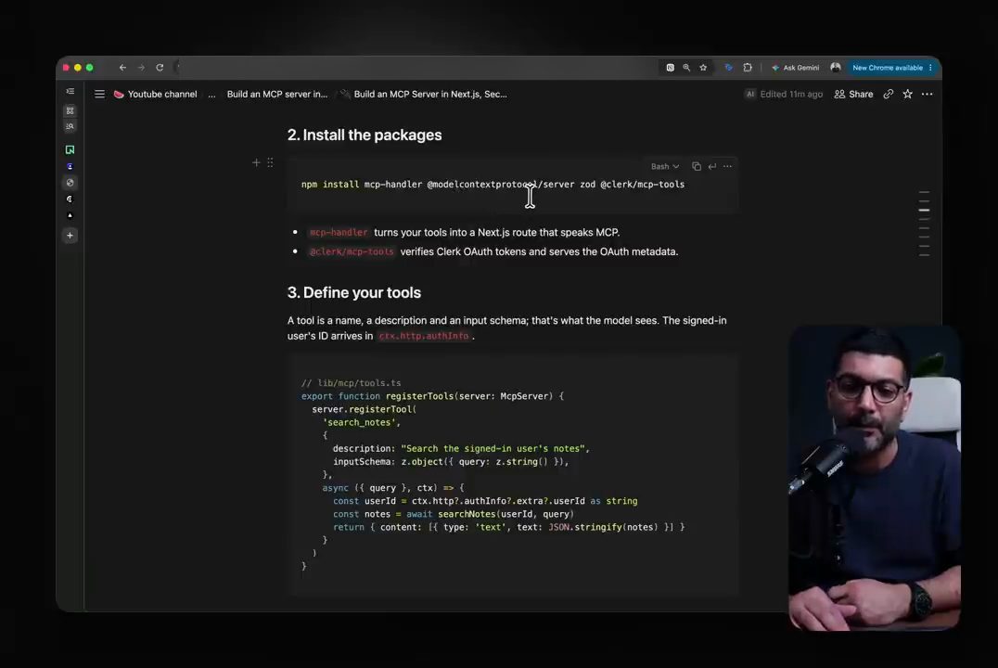Click the 'verifies Clerk OAuth tokens' bullet text
Viewport: 998px width, 668px height.
(539, 251)
